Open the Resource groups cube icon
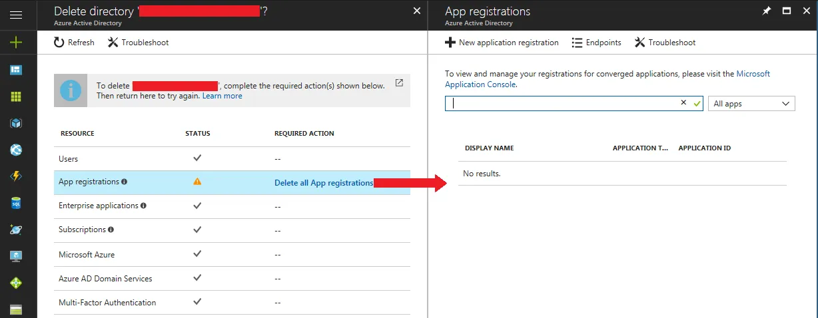This screenshot has width=818, height=318. 16,123
